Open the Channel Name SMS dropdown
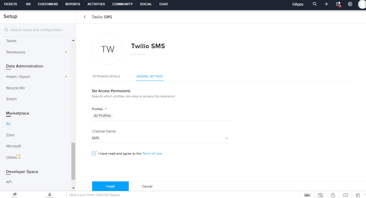Screen dimensions: 366x198 click(161, 138)
